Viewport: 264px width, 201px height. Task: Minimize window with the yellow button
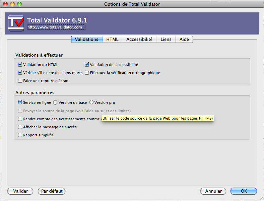pyautogui.click(x=12, y=4)
